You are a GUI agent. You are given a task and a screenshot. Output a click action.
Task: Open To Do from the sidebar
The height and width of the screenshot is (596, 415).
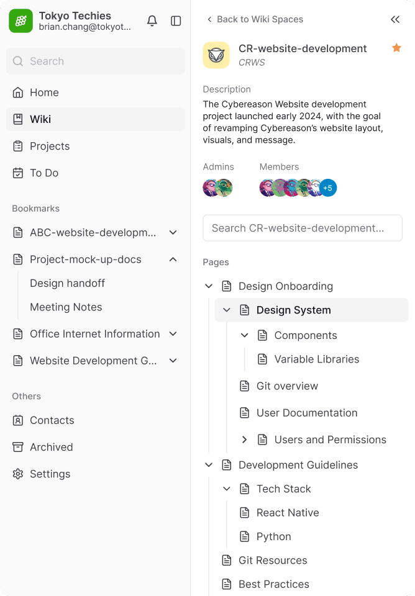(x=96, y=173)
